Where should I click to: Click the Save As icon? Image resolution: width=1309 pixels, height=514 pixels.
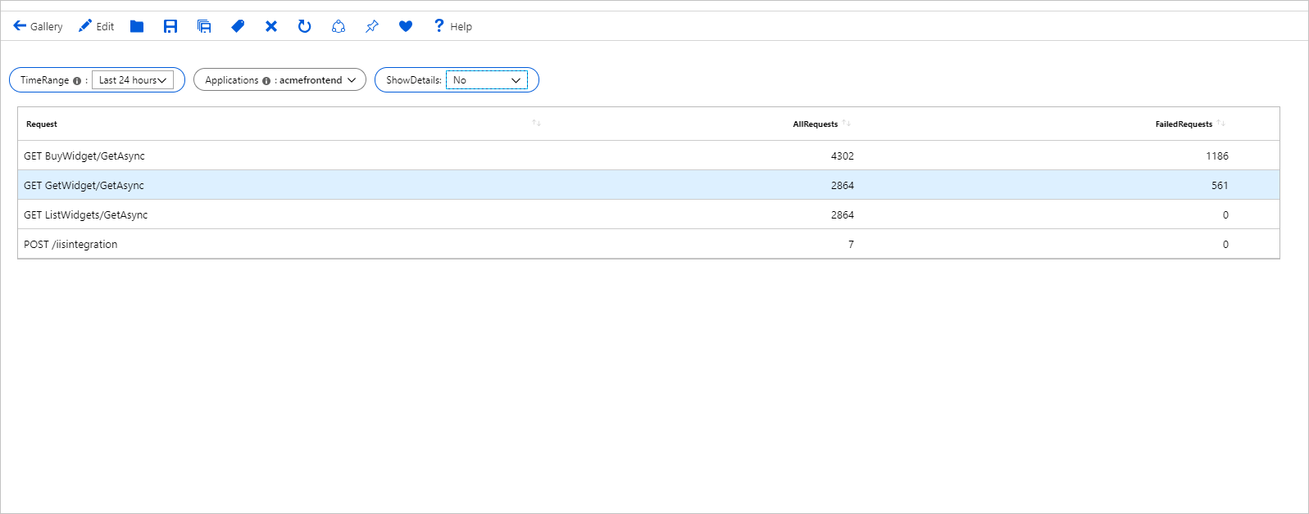pyautogui.click(x=204, y=26)
